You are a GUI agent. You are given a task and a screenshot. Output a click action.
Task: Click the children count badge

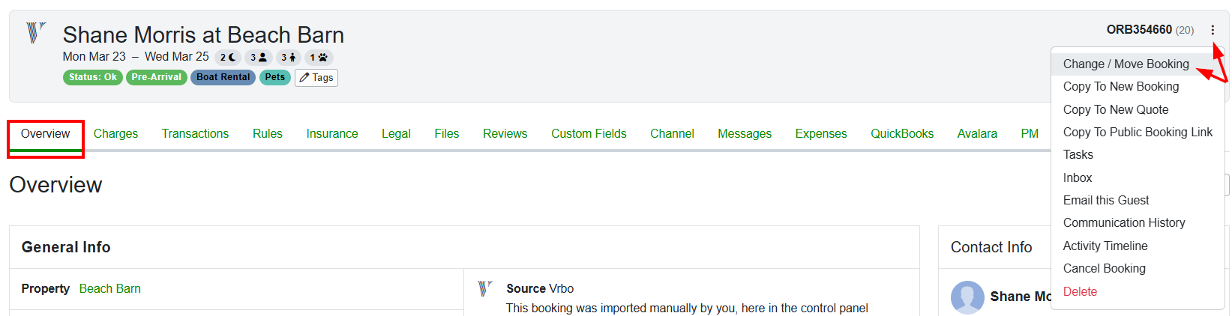tap(288, 58)
